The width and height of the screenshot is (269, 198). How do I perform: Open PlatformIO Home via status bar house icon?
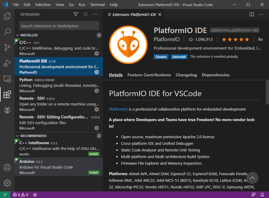coord(35,195)
